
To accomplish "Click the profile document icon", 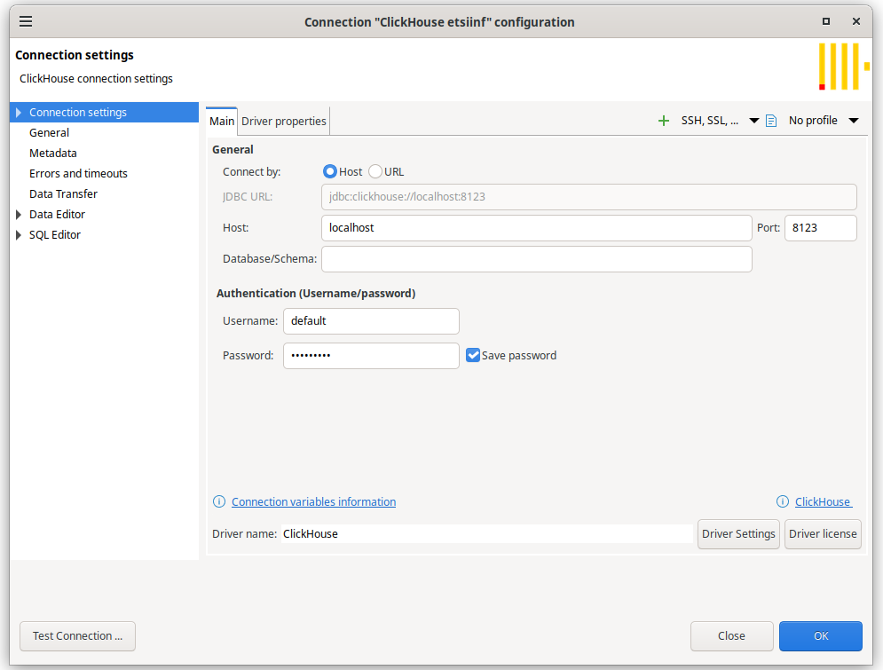I will click(771, 121).
